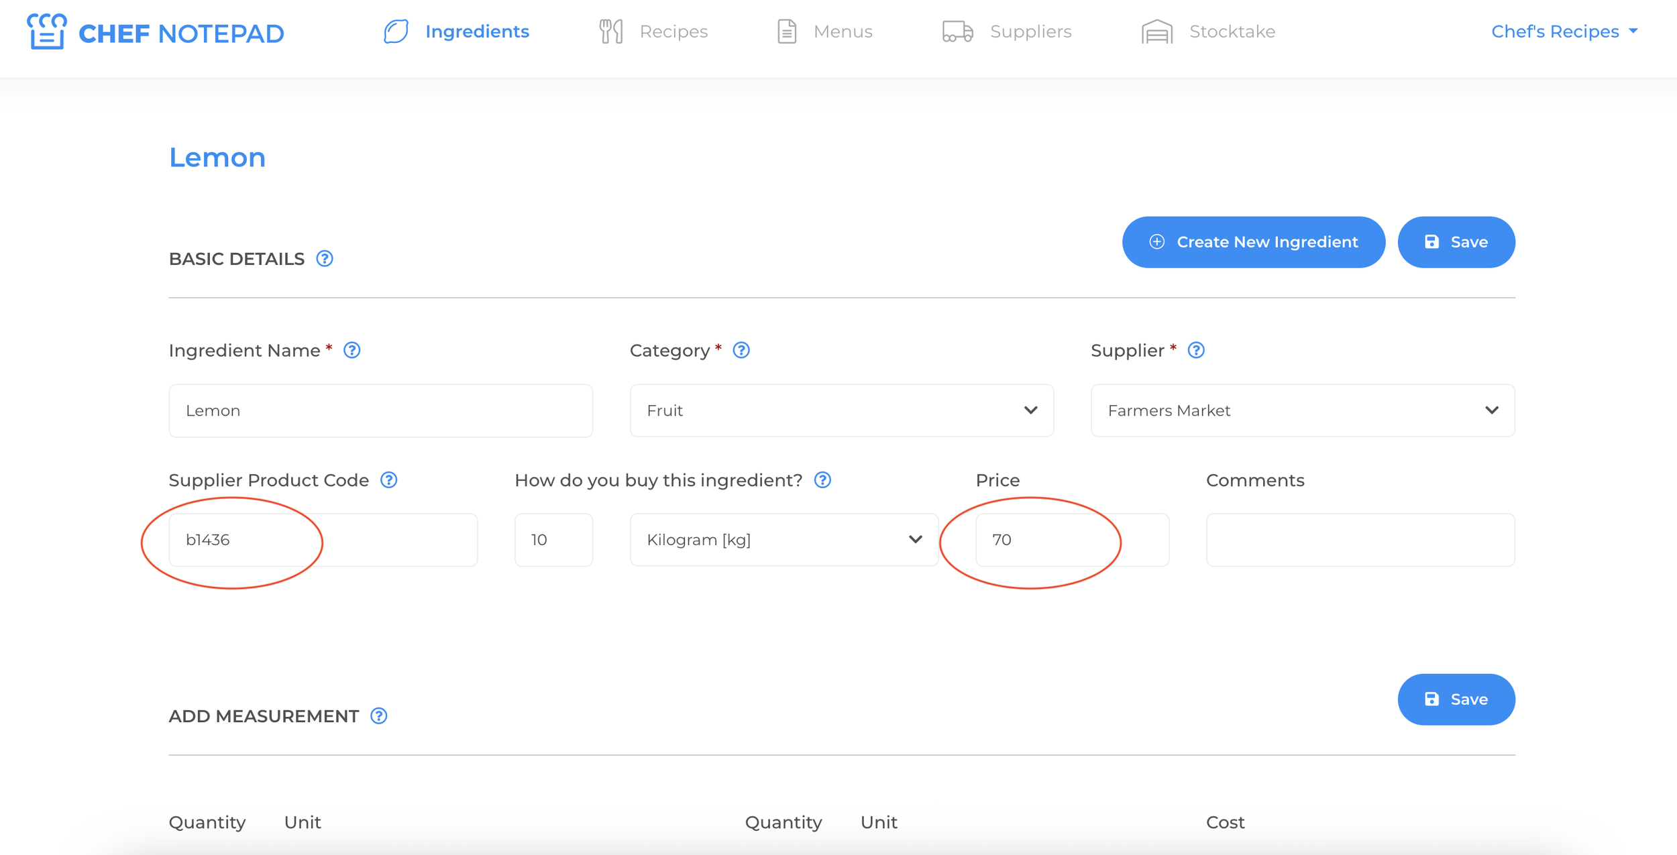
Task: Click the Create New Ingredient button
Action: 1253,242
